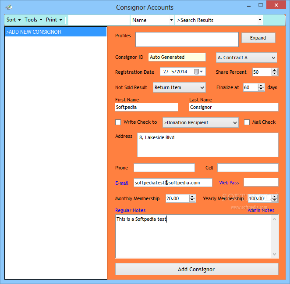
Task: Click in the Profiles box
Action: [187, 40]
